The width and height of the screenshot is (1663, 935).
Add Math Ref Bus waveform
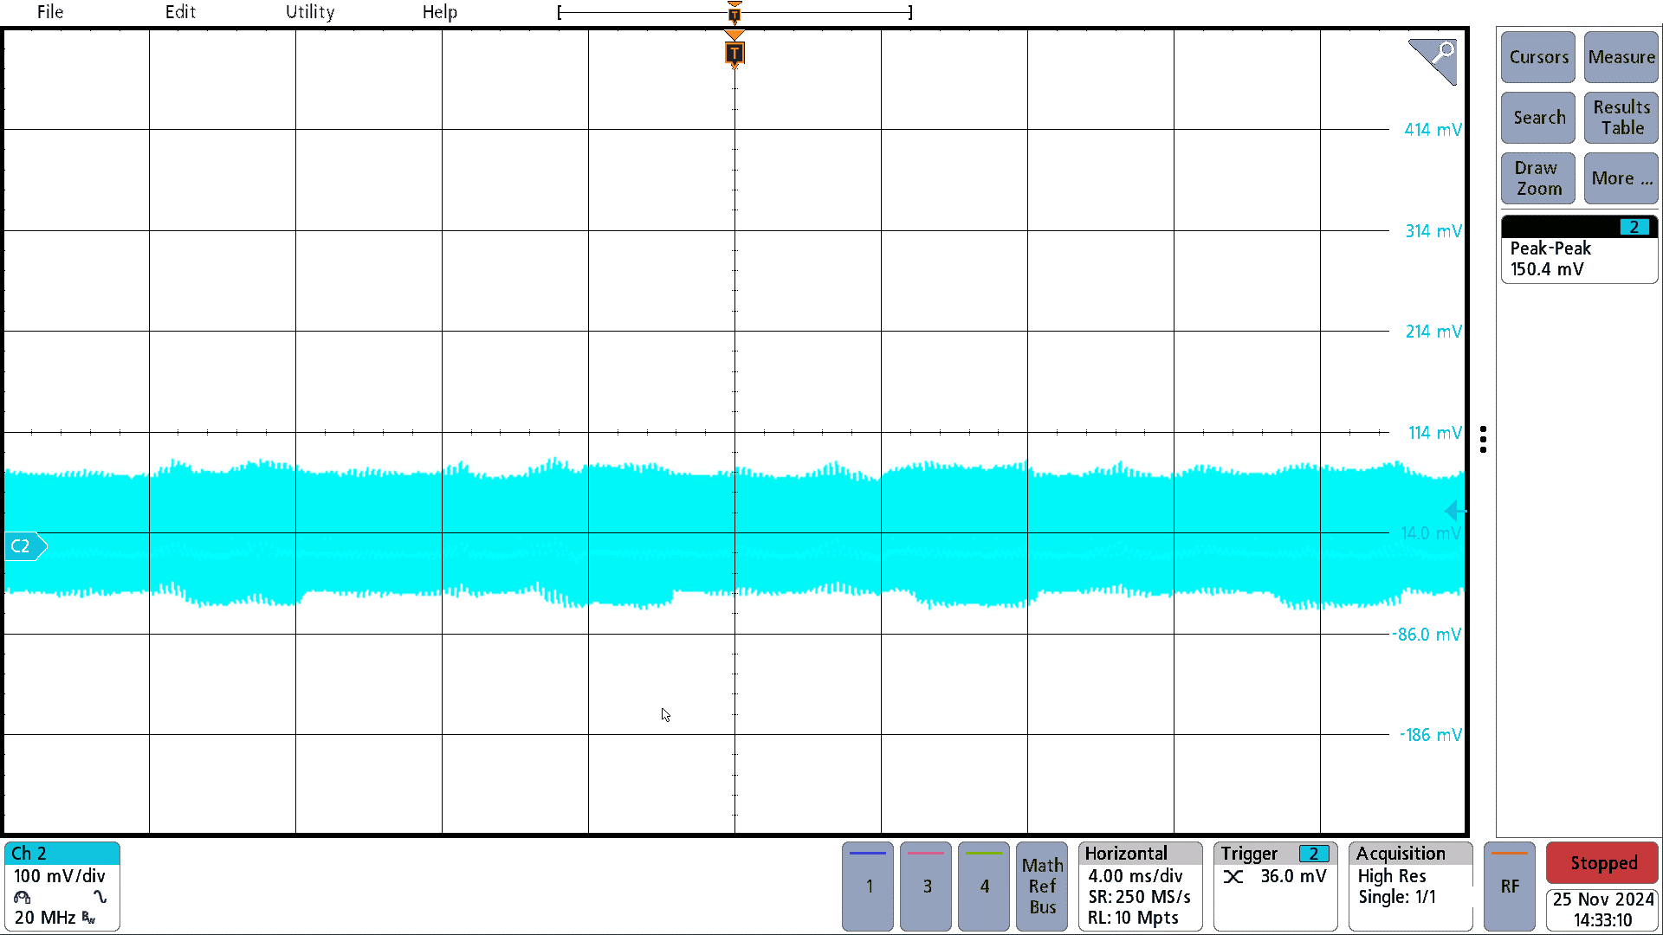pos(1042,887)
